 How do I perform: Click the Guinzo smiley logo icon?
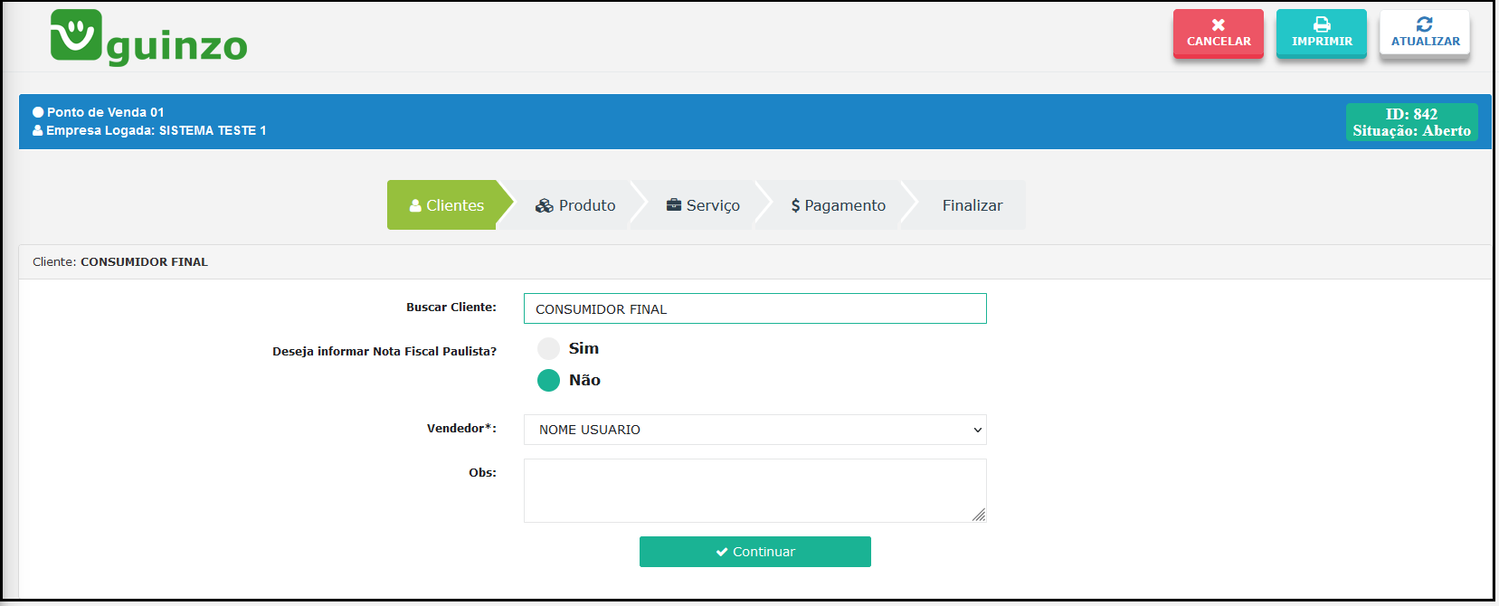(x=76, y=35)
